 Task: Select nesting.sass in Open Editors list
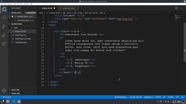(23, 20)
